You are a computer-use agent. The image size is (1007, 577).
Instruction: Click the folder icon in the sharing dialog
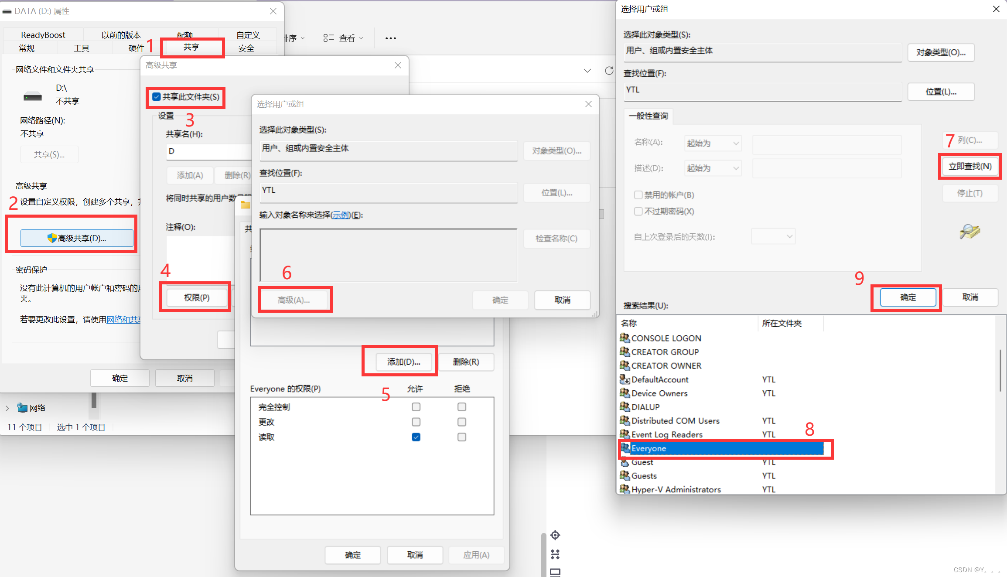245,205
